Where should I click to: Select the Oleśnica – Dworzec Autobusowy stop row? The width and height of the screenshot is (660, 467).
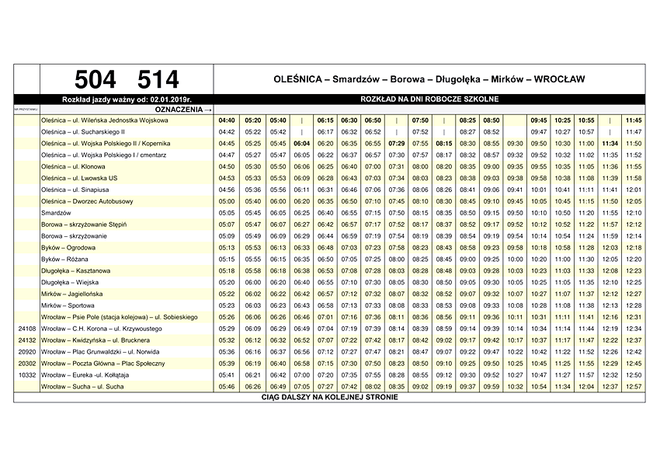point(87,201)
